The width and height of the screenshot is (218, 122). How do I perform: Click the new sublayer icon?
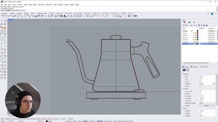coord(186,25)
